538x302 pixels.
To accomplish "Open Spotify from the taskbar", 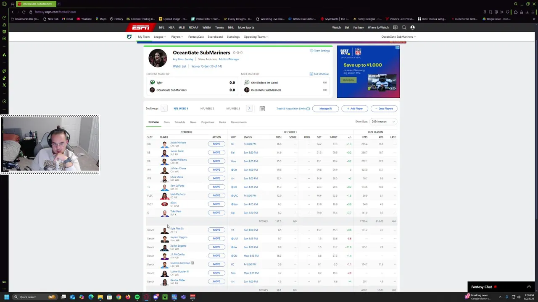I will point(137,297).
